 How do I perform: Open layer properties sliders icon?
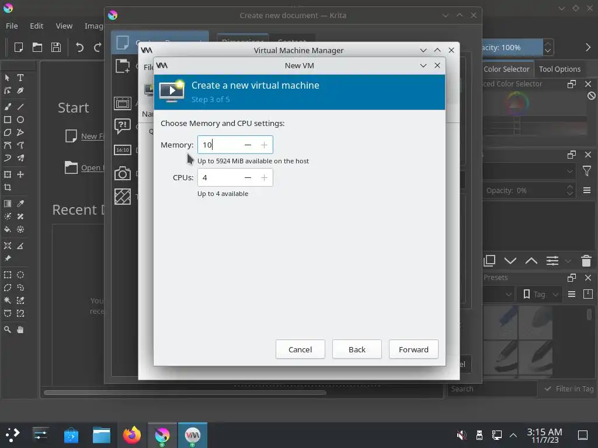point(552,261)
